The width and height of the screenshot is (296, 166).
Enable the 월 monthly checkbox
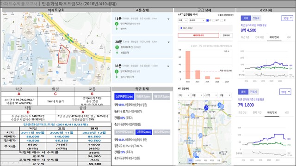(x=222, y=20)
